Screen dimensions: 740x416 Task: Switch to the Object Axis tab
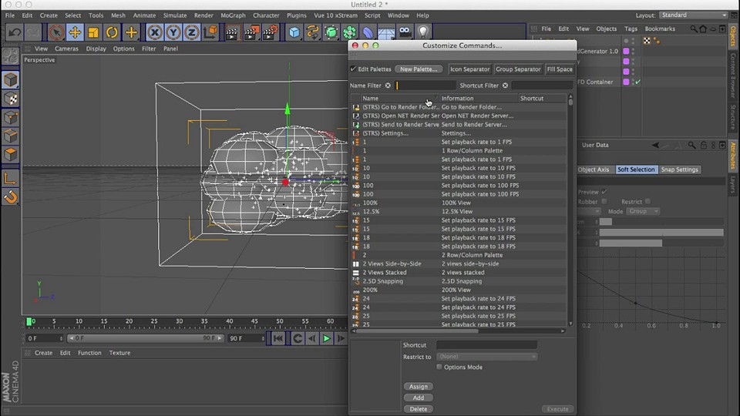[594, 169]
